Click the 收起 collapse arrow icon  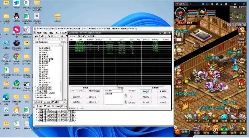point(242,130)
